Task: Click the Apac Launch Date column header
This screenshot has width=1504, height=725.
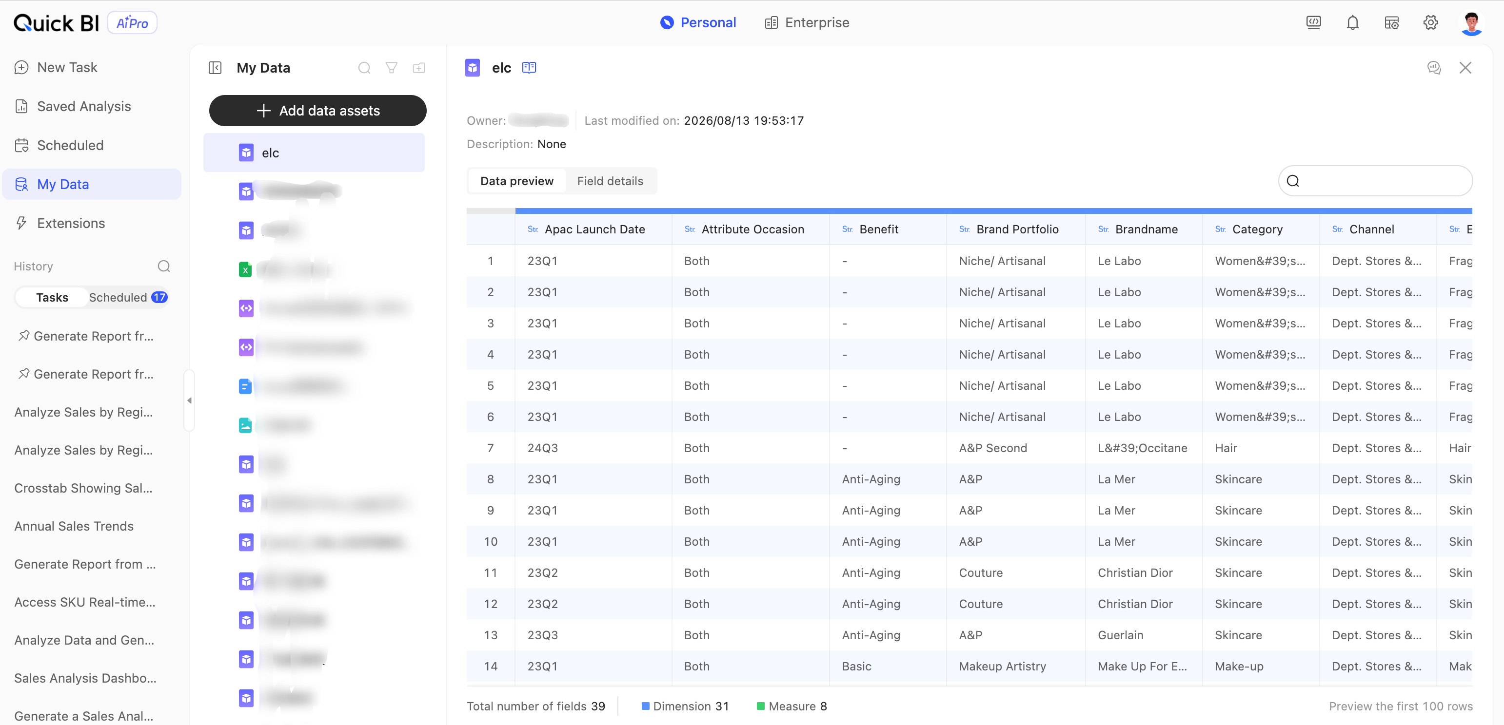Action: pyautogui.click(x=593, y=230)
